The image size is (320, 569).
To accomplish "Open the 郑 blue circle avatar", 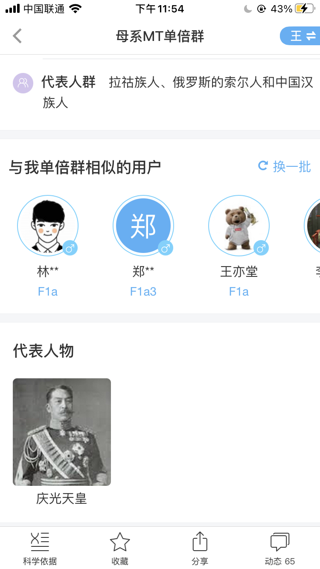I will 143,226.
